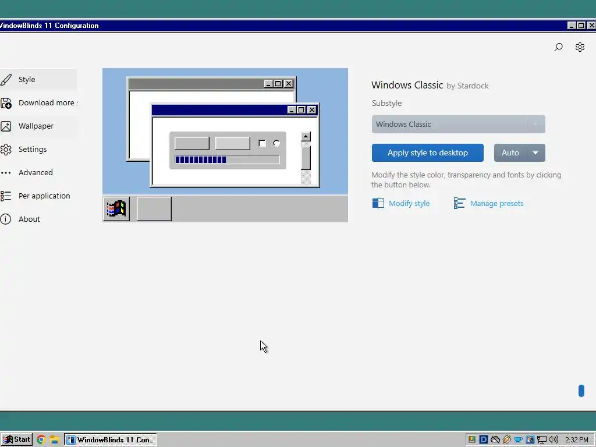Open Manage presets
The image size is (596, 447).
(x=488, y=203)
